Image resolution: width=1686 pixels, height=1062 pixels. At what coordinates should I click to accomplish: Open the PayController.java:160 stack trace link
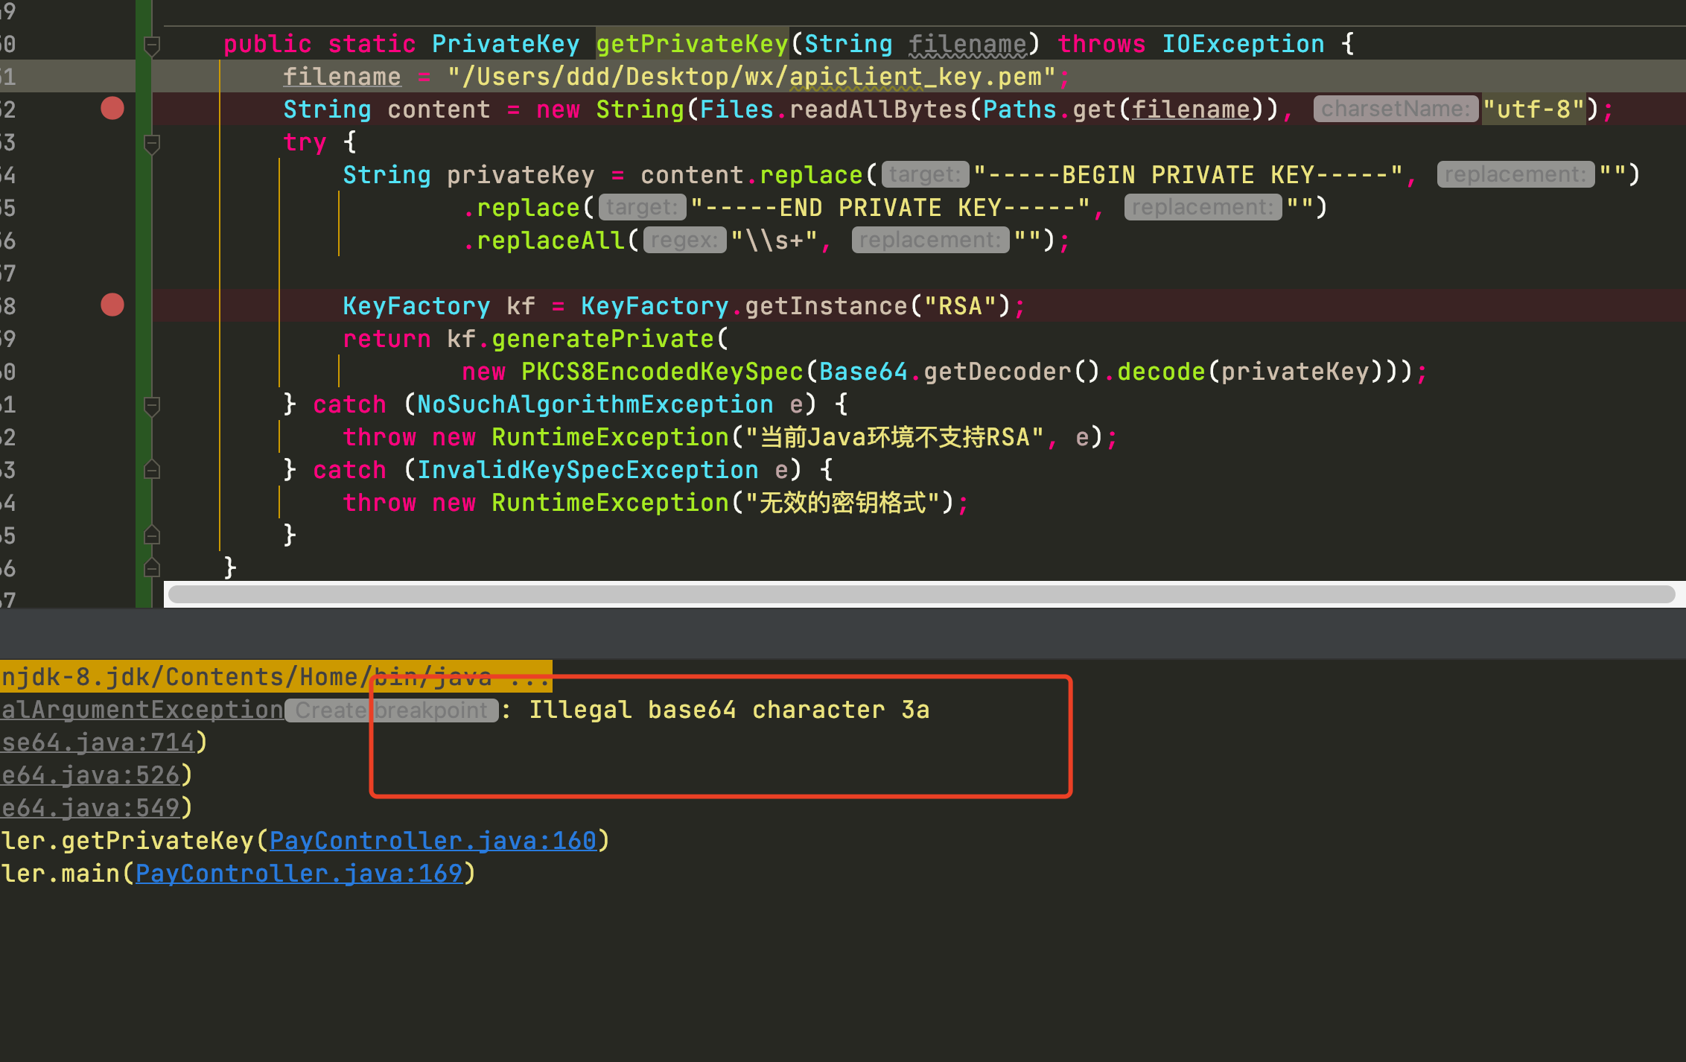click(x=433, y=841)
